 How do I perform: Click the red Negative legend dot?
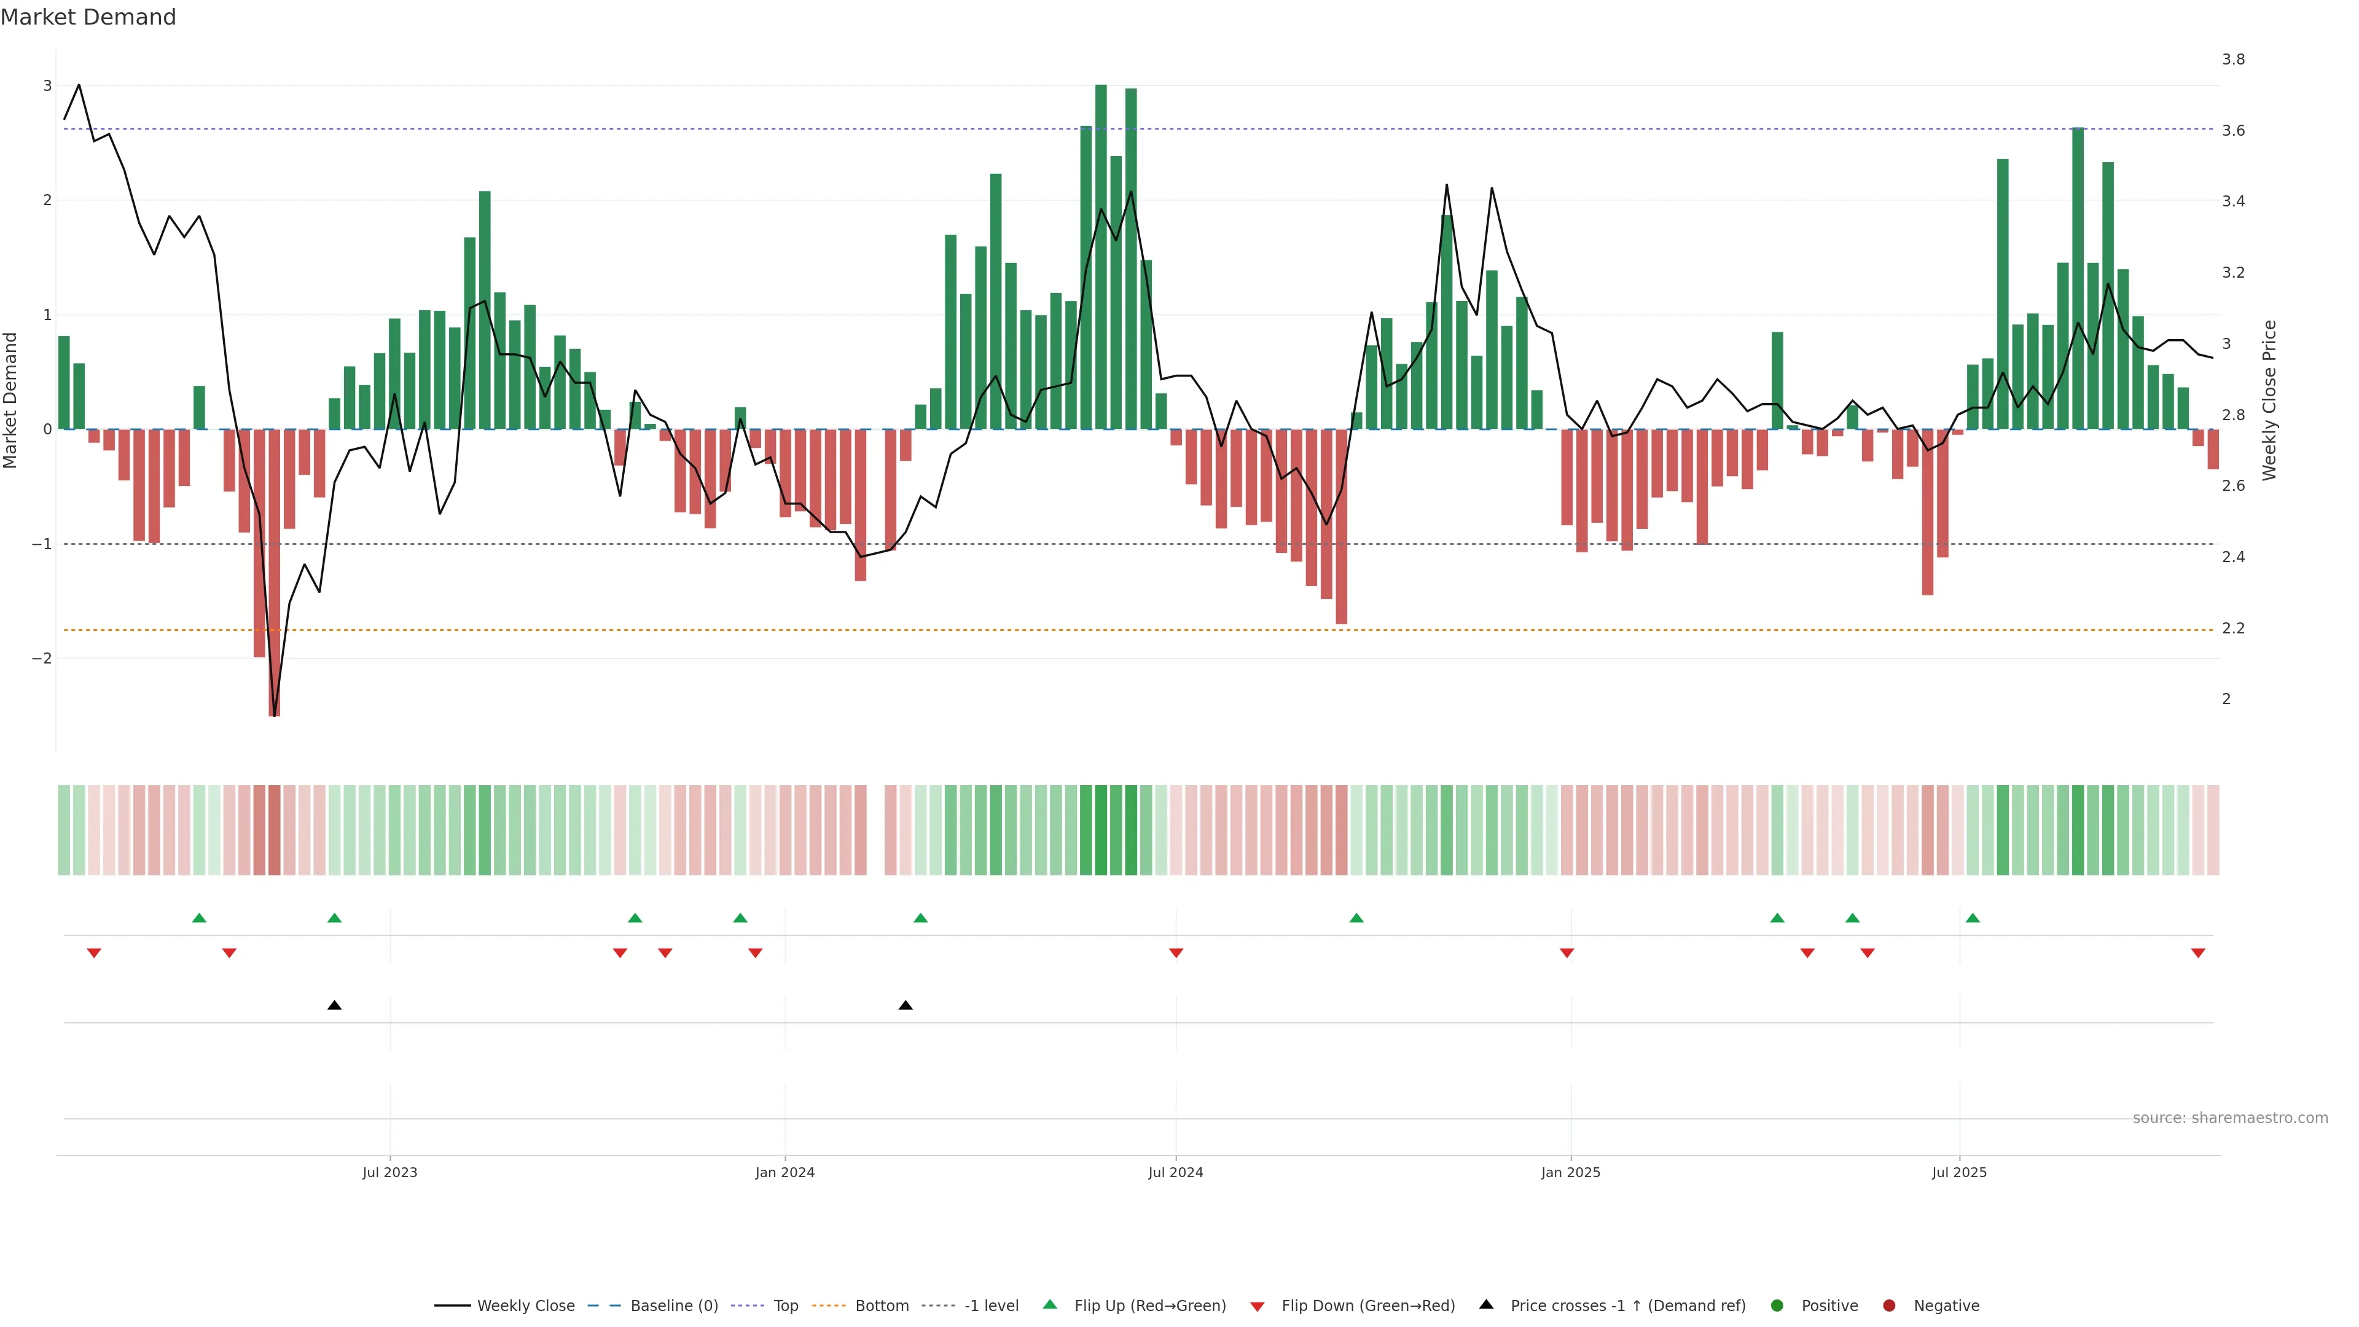tap(1889, 1306)
